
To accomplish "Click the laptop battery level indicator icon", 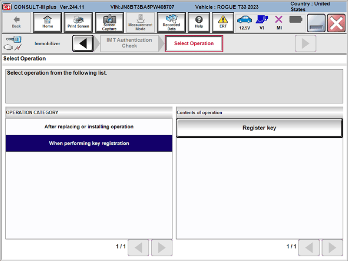I will pyautogui.click(x=296, y=20).
